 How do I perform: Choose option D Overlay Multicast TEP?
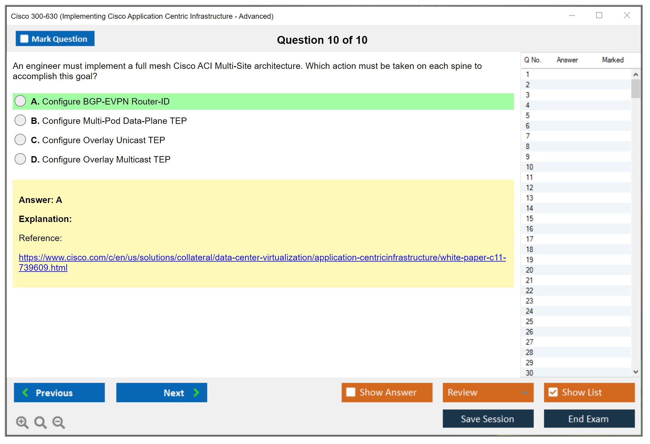[x=20, y=159]
